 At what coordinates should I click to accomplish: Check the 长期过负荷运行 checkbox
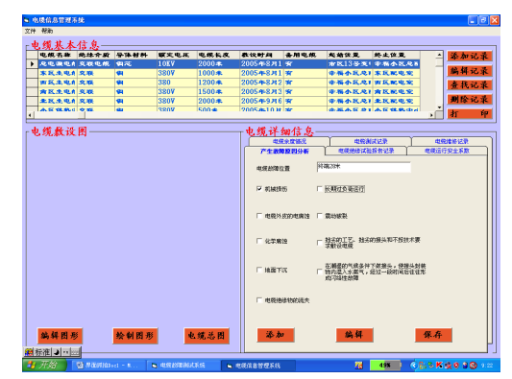320,188
